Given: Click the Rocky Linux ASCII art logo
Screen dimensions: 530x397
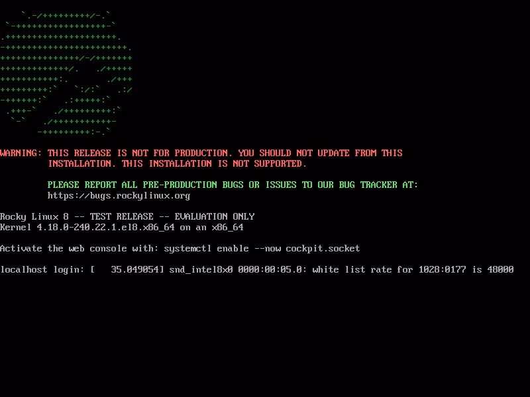Looking at the screenshot, I should click(66, 73).
